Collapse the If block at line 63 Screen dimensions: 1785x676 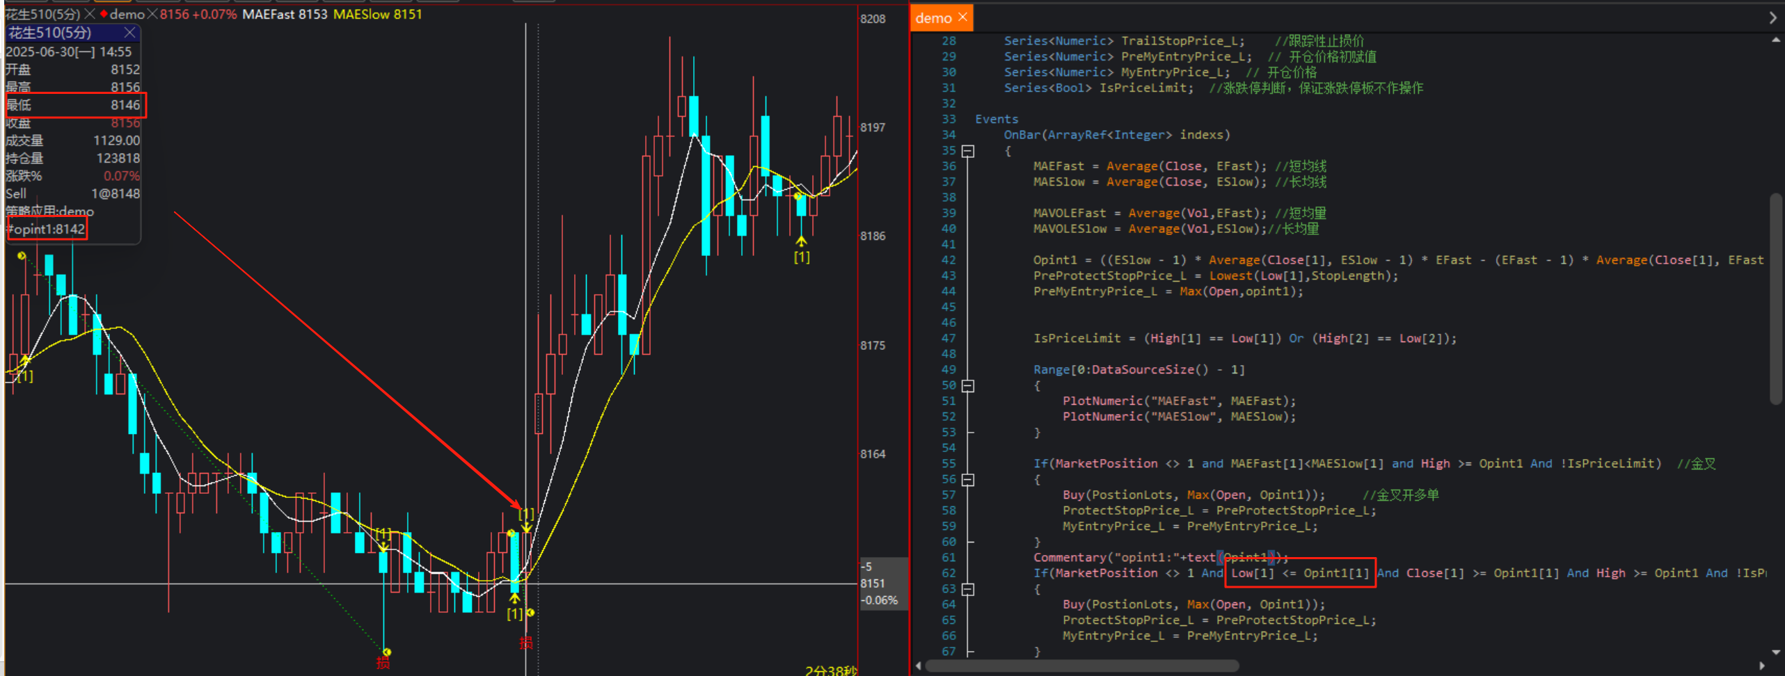[x=968, y=590]
